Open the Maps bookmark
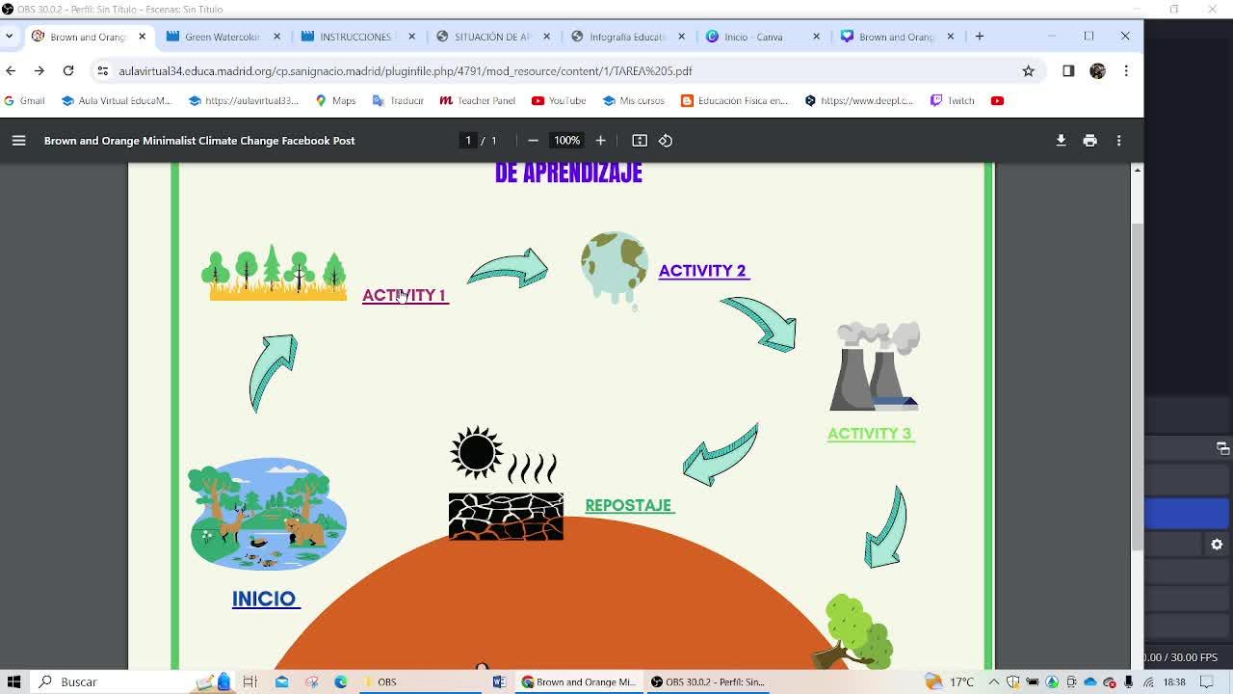The width and height of the screenshot is (1233, 694). click(x=335, y=100)
